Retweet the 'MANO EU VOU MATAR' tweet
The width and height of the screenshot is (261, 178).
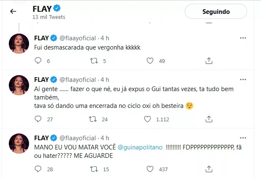click(95, 169)
